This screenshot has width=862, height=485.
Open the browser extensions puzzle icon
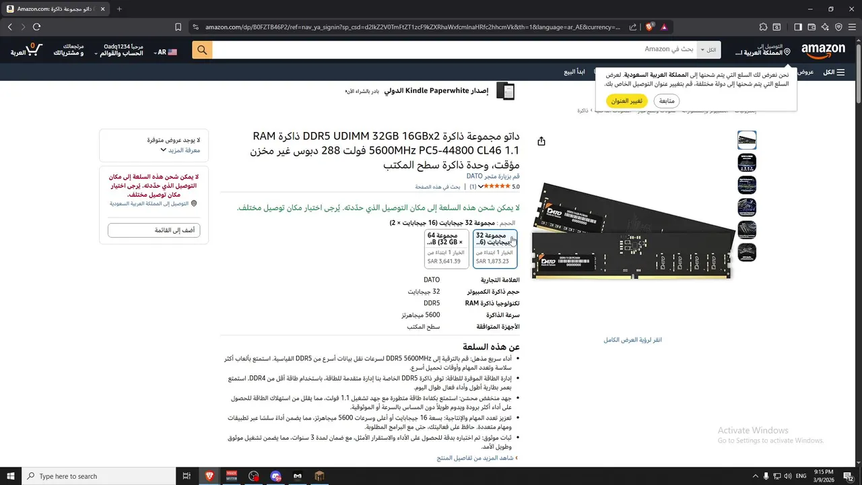(763, 27)
